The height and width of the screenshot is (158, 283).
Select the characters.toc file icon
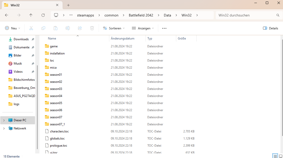tap(47, 131)
